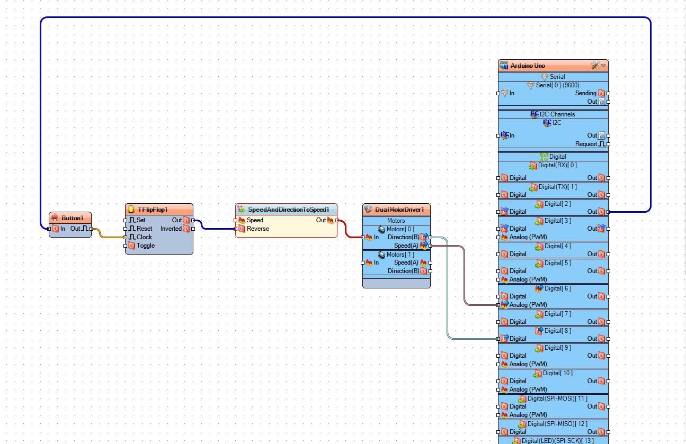Click the I2C Out pin
Viewport: 686px width, 444px height.
[609, 135]
